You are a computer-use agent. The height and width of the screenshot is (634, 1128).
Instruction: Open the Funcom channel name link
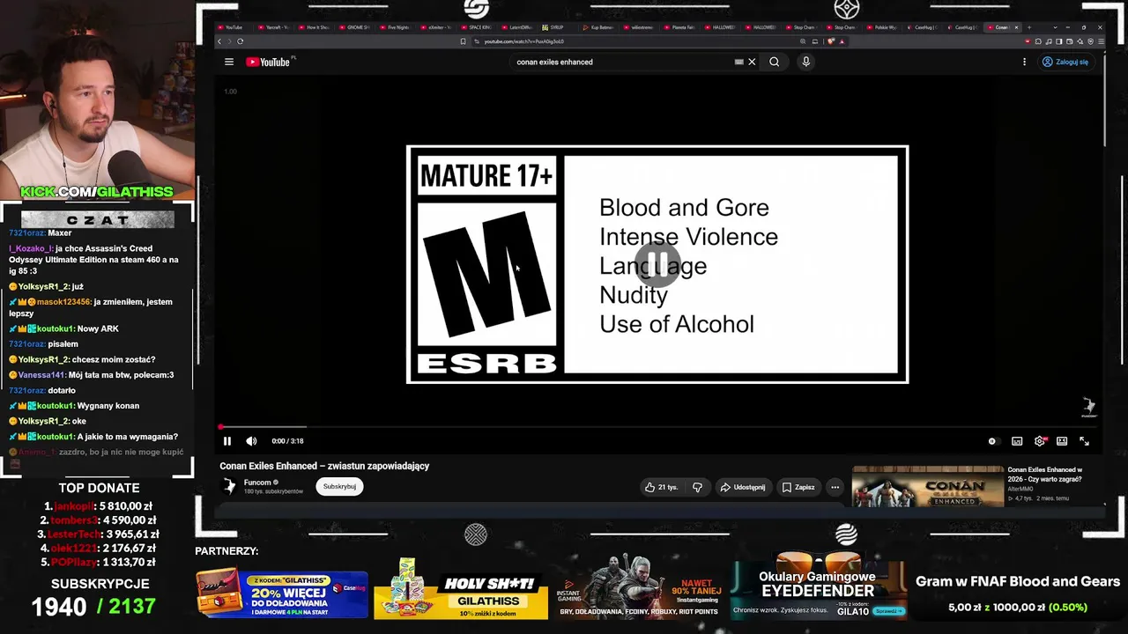coord(257,483)
